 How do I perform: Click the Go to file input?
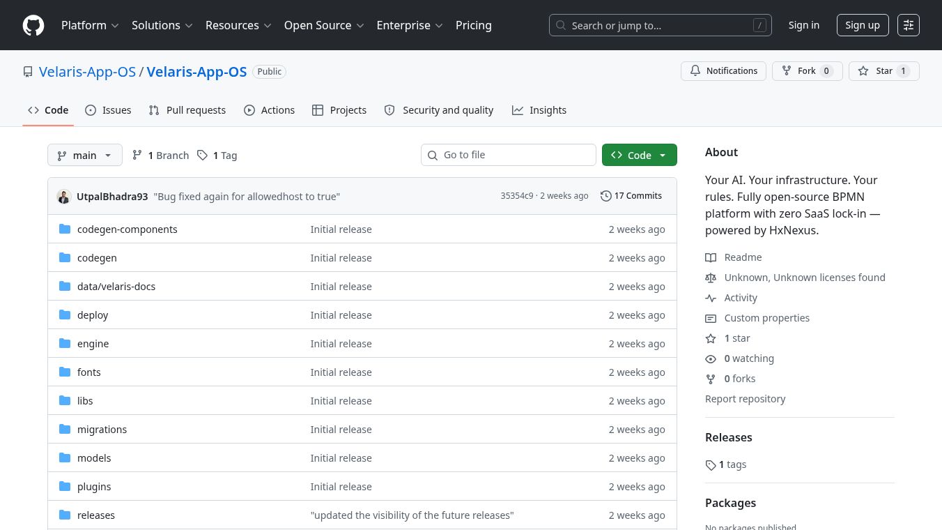509,155
